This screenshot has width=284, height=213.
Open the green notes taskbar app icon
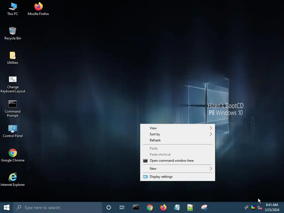point(190,207)
